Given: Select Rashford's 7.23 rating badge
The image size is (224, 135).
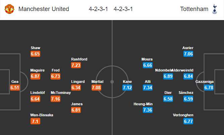Looking at the screenshot, I should (76, 65).
